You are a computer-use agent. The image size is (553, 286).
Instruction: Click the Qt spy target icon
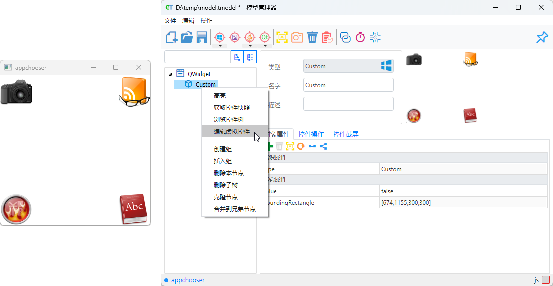(265, 37)
